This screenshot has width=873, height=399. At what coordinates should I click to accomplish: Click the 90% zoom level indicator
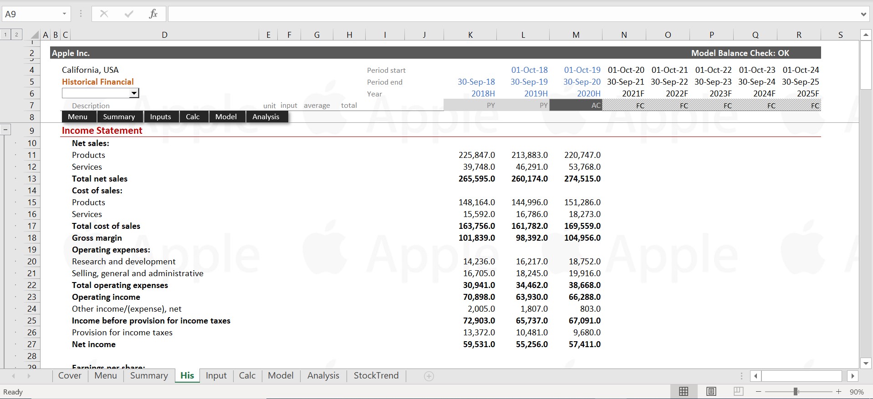(857, 392)
